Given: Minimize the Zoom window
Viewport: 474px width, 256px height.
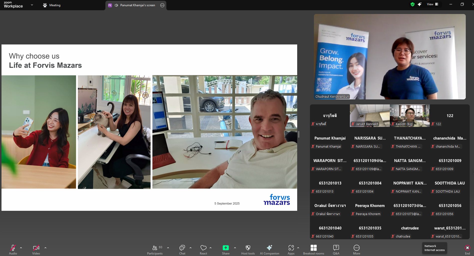Looking at the screenshot, I should point(451,4).
